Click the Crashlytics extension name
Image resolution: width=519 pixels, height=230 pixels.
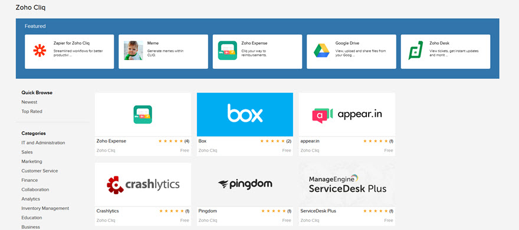pos(107,211)
